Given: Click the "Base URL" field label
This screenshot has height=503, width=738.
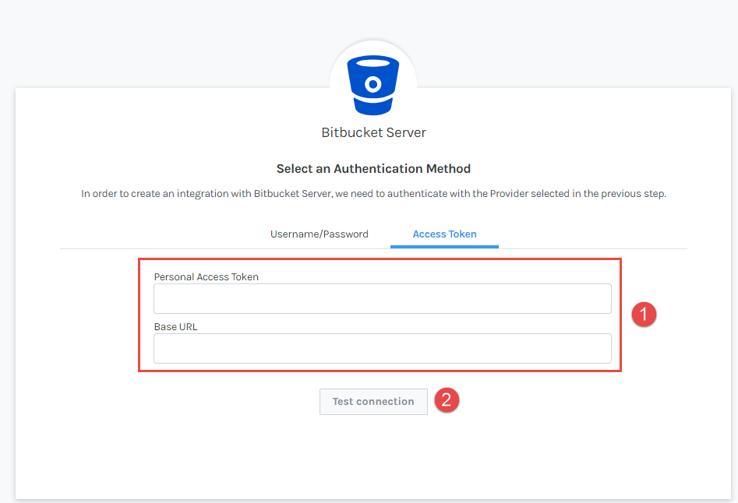Looking at the screenshot, I should click(x=175, y=327).
